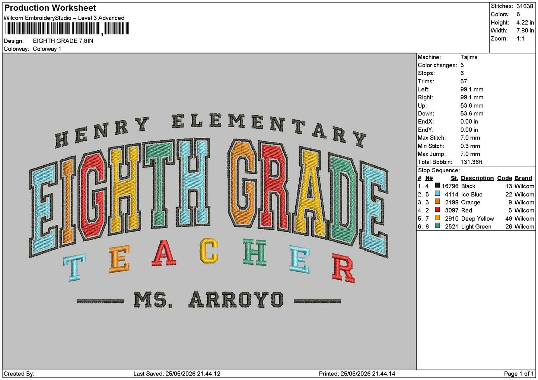This screenshot has height=380, width=538.
Task: Click the 'Created By:' footer label
Action: pos(19,374)
